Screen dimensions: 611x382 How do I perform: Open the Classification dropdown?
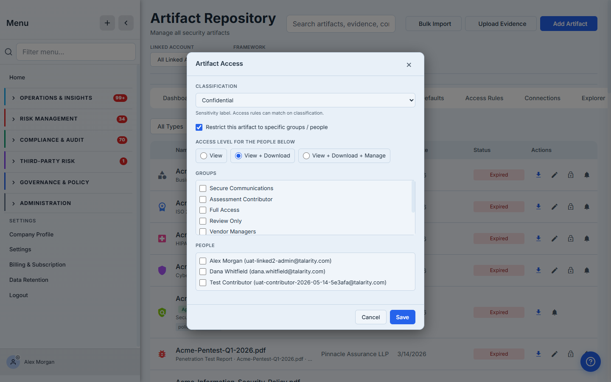pyautogui.click(x=305, y=100)
